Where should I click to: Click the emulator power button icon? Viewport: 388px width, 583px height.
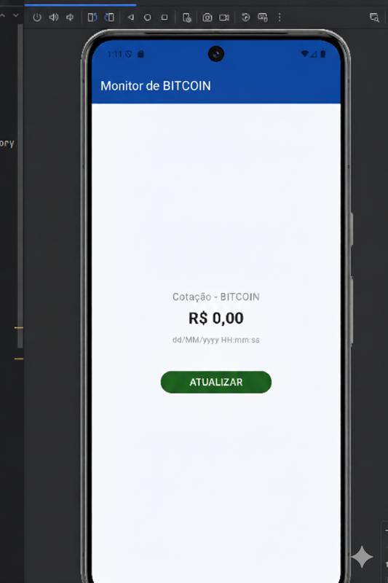[x=36, y=17]
